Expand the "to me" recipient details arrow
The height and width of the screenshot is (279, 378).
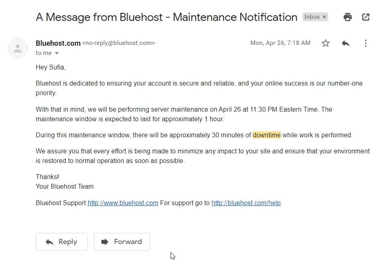pyautogui.click(x=57, y=53)
